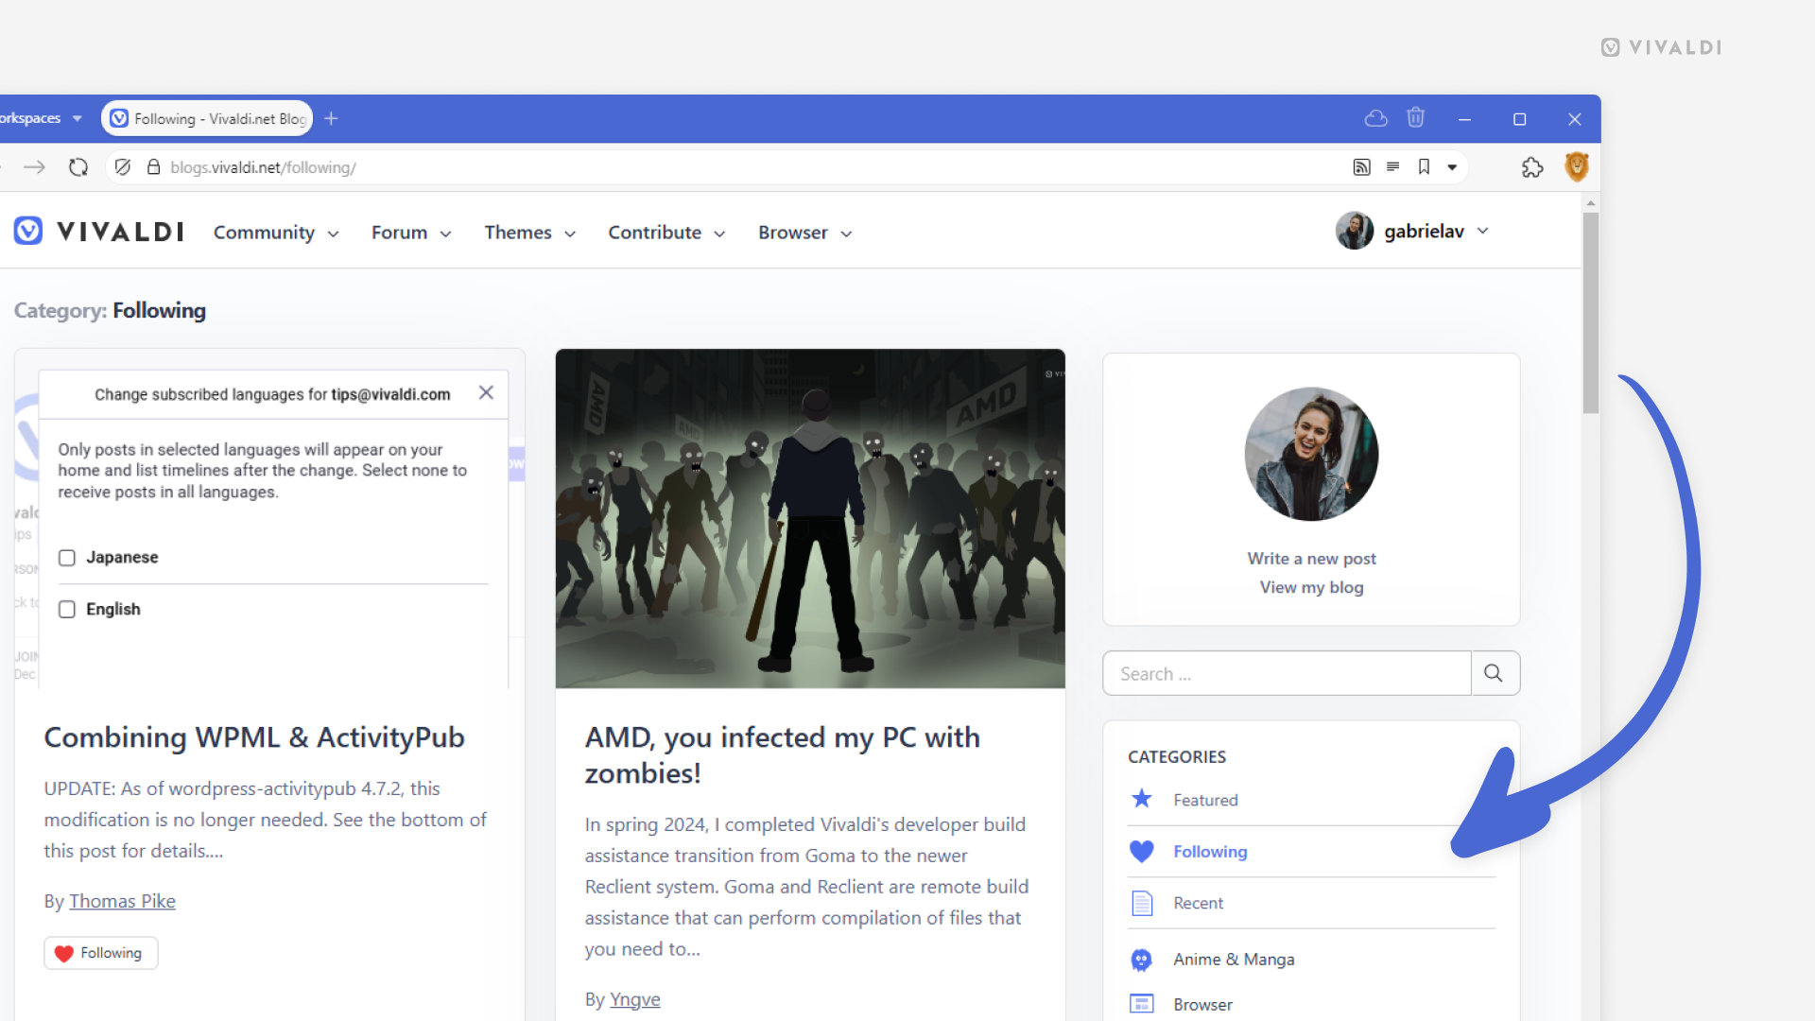Click the Following heart icon in Categories

coord(1142,852)
